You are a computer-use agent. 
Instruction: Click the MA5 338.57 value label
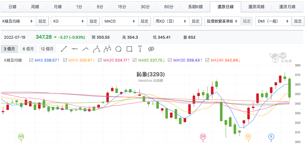(47, 60)
